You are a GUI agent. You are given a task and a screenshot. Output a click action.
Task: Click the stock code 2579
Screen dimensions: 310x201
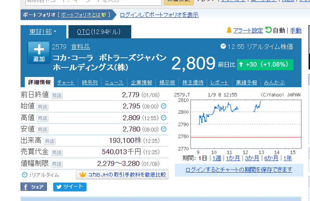59,47
